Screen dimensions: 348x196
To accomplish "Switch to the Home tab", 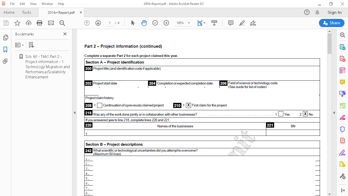I will click(x=9, y=12).
